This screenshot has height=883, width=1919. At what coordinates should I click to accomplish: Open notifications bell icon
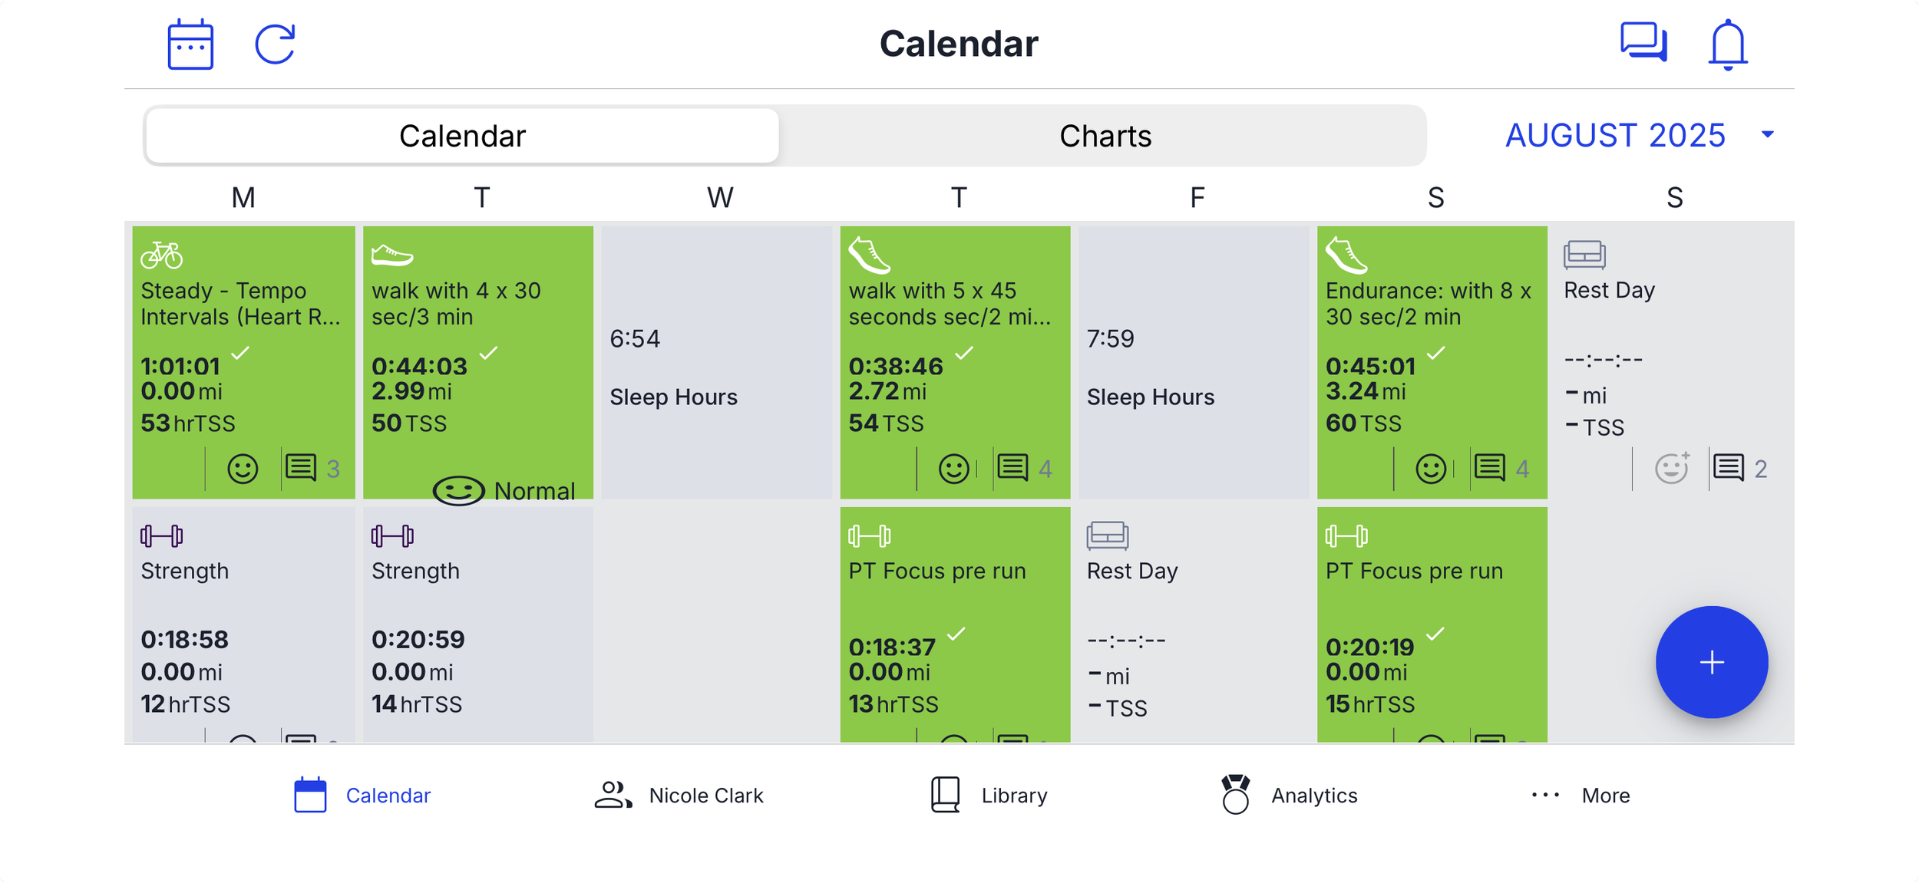tap(1728, 44)
